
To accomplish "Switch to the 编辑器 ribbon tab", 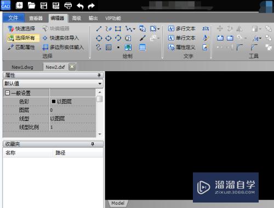I will tap(58, 18).
